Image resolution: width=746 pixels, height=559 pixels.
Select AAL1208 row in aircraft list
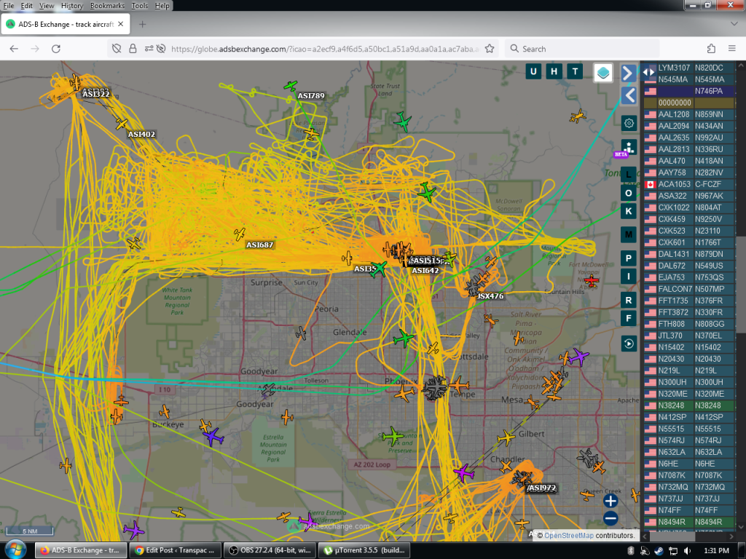point(688,114)
